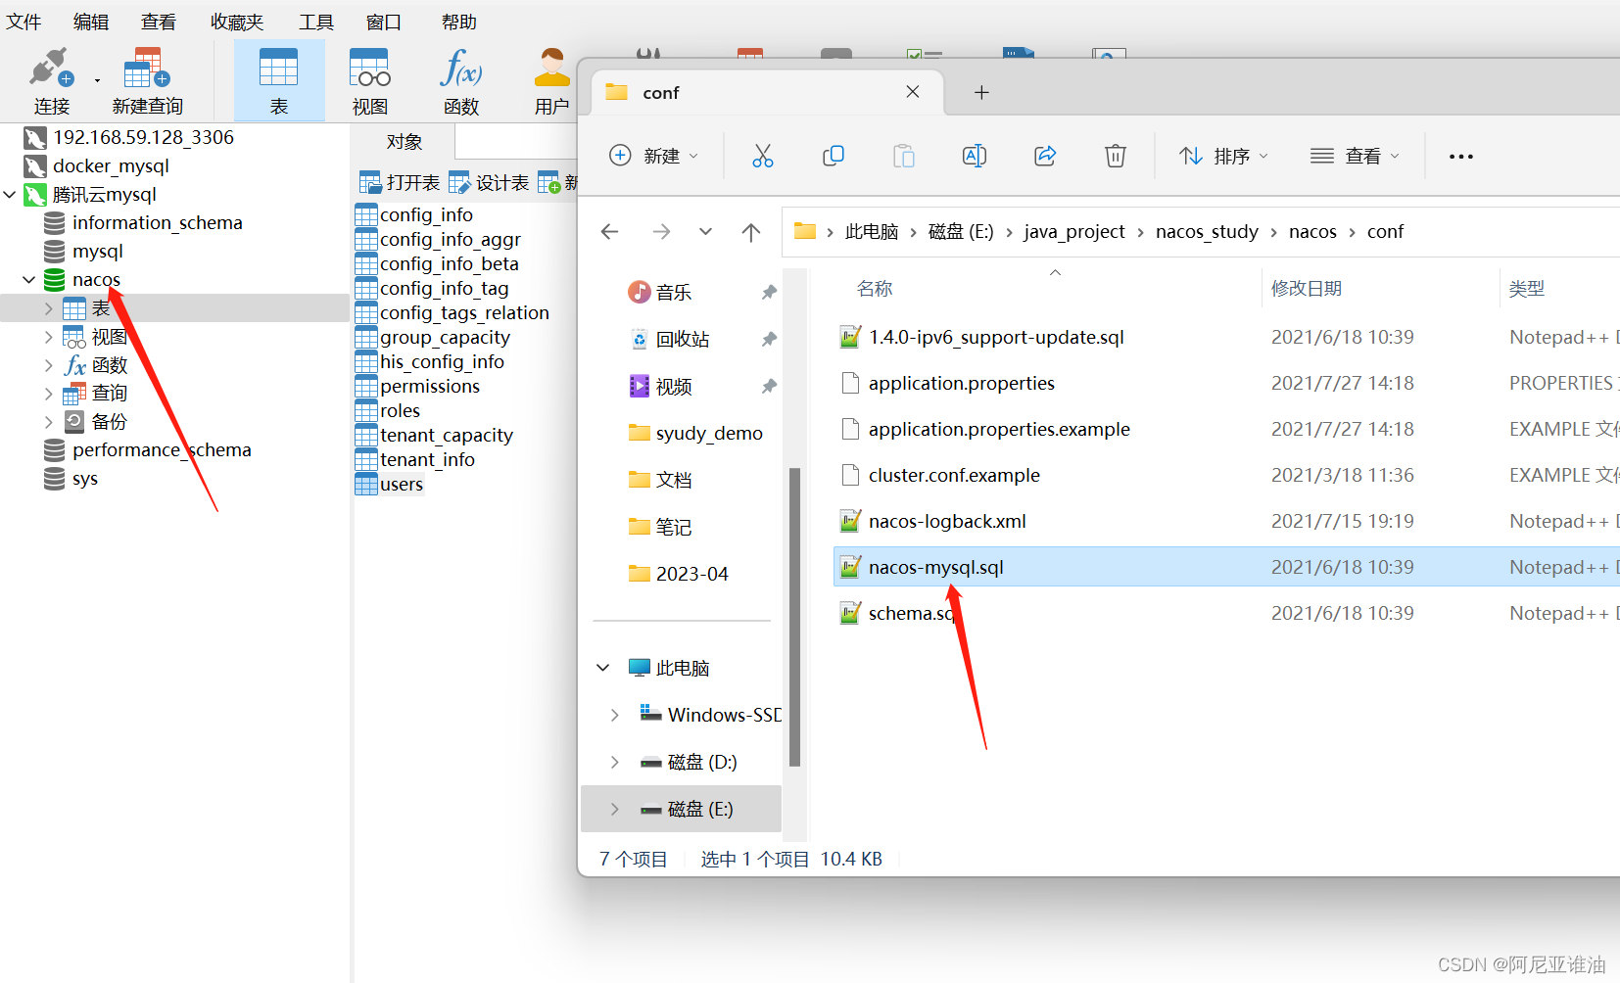1620x983 pixels.
Task: Select the his_config_info table
Action: [442, 361]
